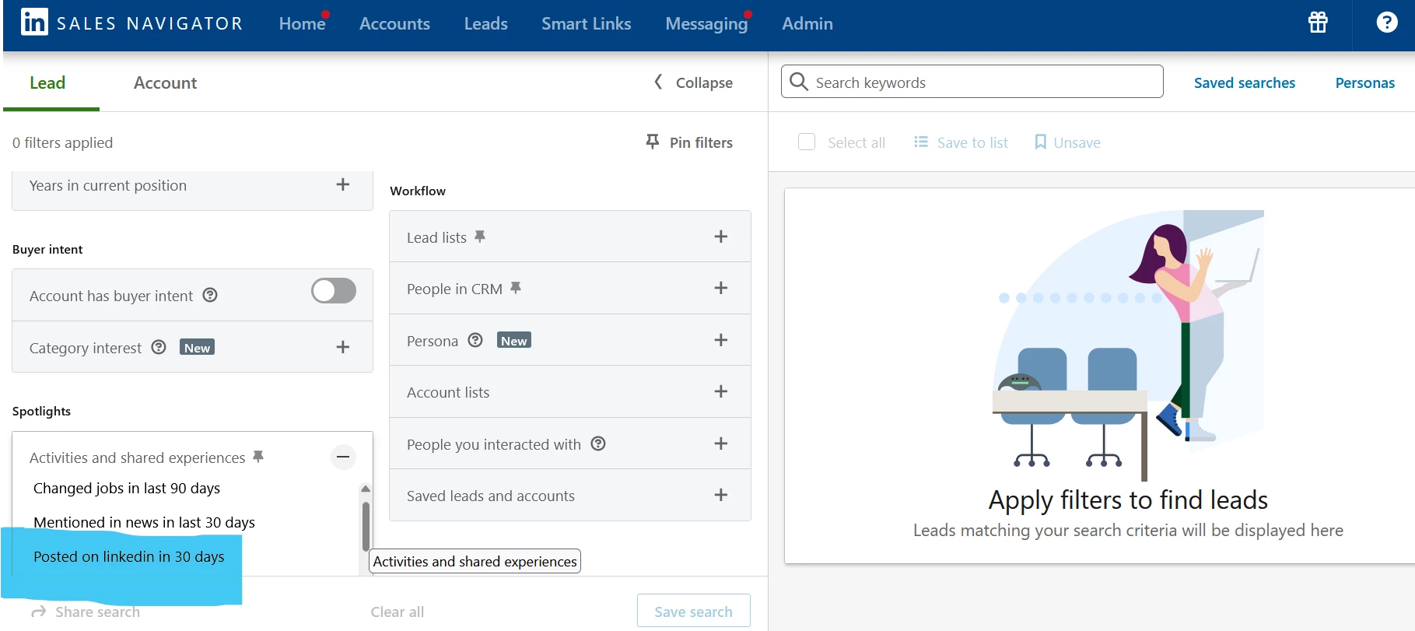Click the Apply filters to find leads heading

[1128, 500]
